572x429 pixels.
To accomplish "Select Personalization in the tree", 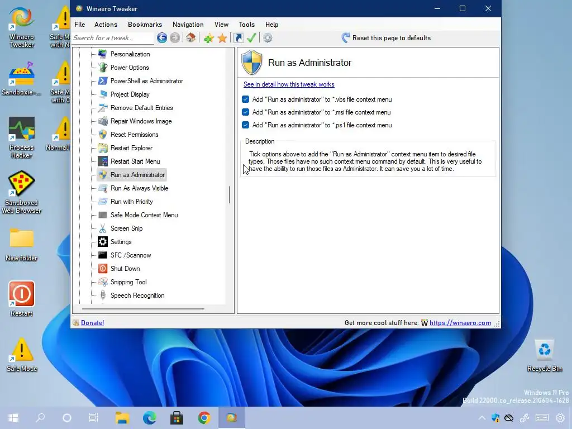I will tap(130, 54).
